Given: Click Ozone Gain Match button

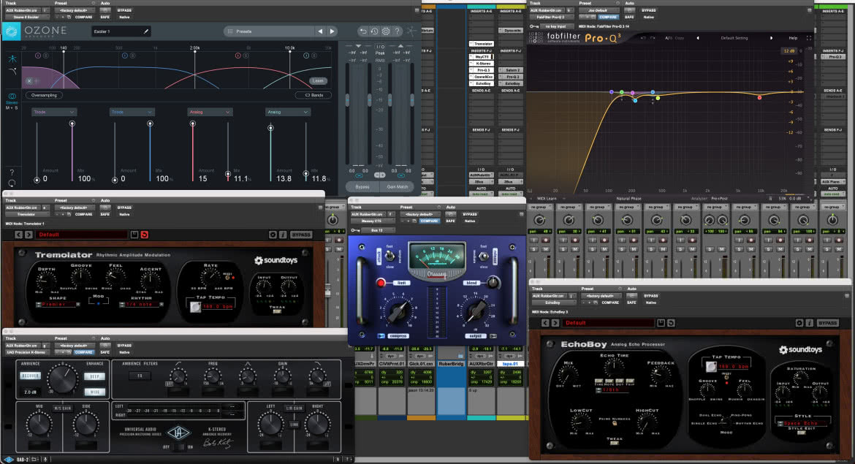Looking at the screenshot, I should (x=398, y=186).
